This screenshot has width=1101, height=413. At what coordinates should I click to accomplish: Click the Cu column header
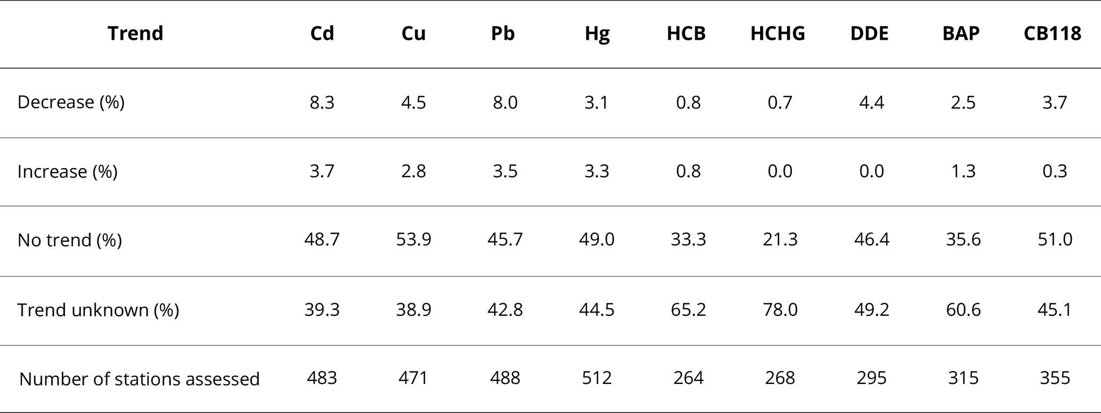pyautogui.click(x=413, y=33)
